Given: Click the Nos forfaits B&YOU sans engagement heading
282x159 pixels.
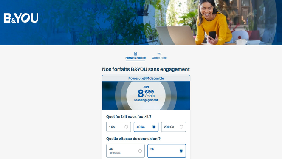Looking at the screenshot, I should point(146,69).
